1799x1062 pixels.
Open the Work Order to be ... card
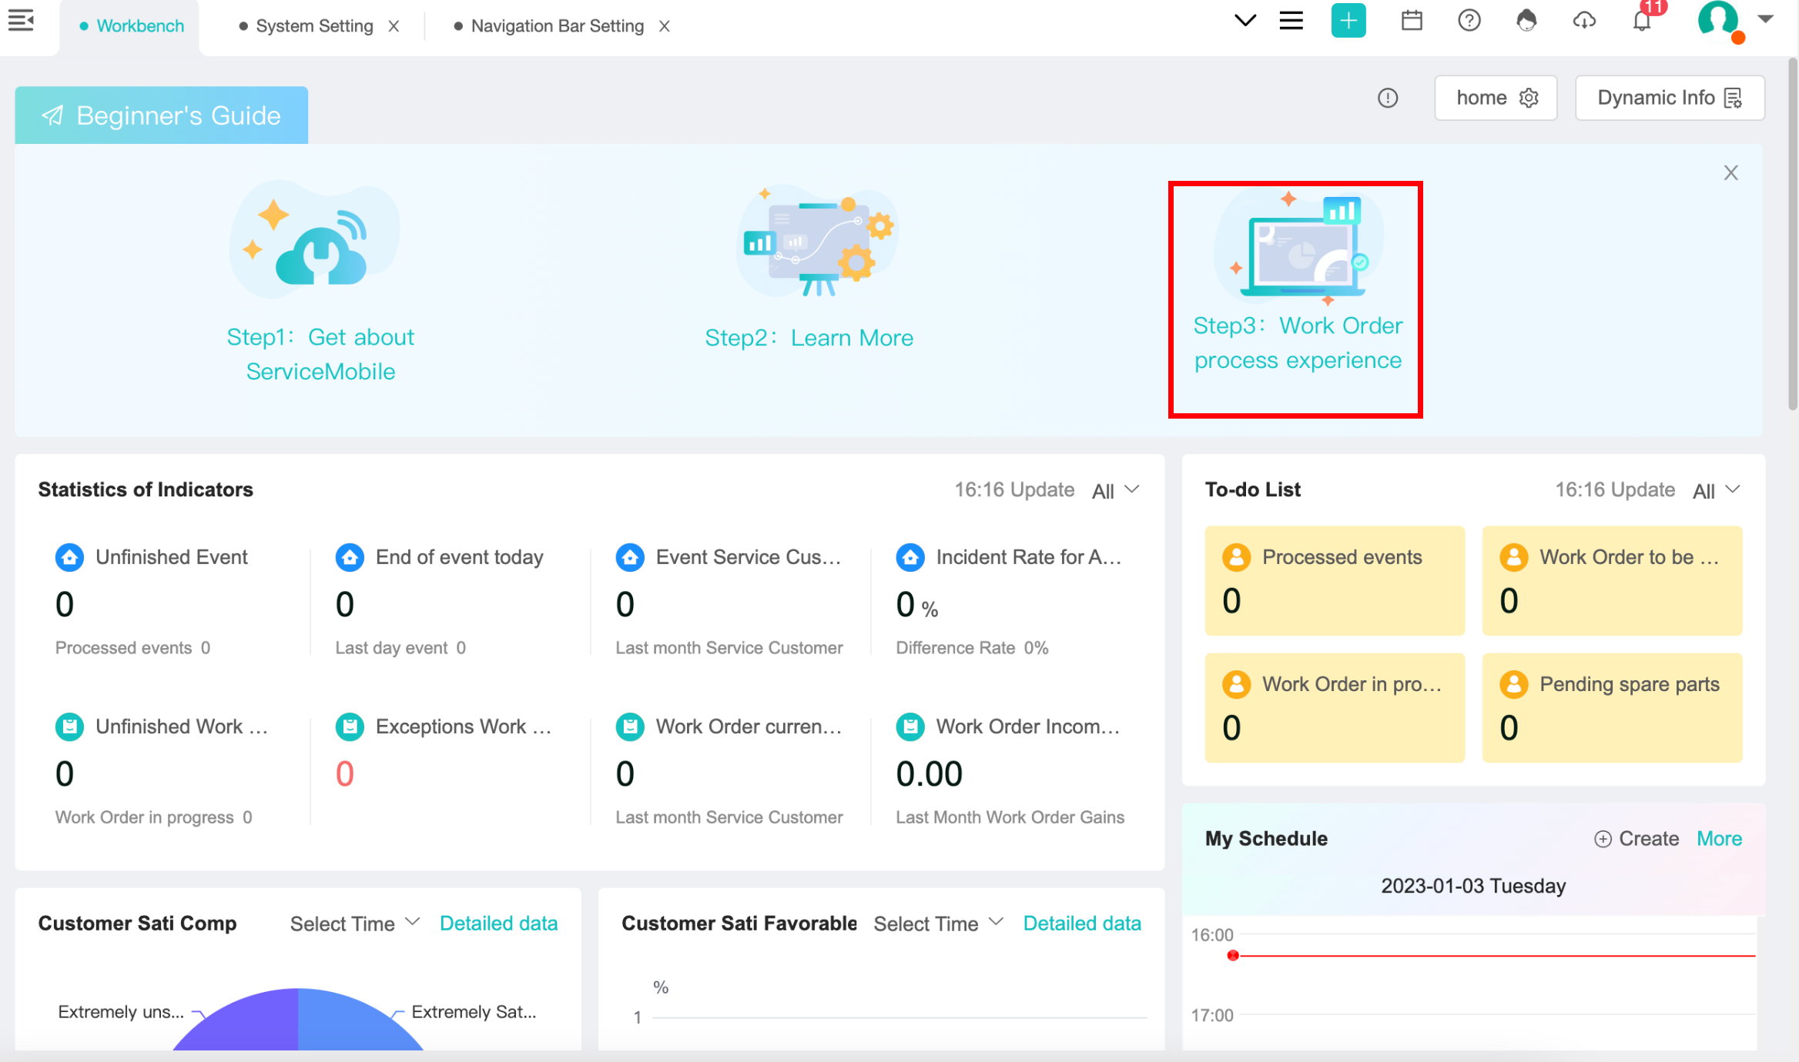(x=1612, y=581)
